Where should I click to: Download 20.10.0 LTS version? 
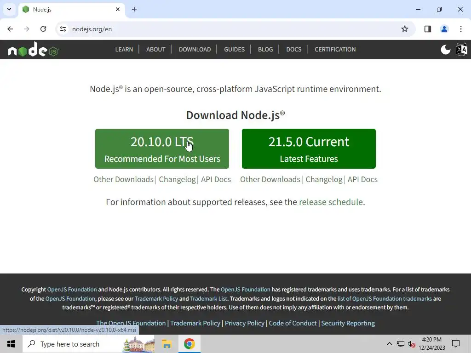[x=162, y=148]
